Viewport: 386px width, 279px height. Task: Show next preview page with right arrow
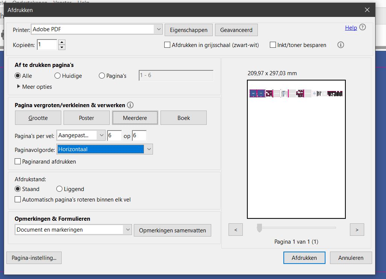356,229
